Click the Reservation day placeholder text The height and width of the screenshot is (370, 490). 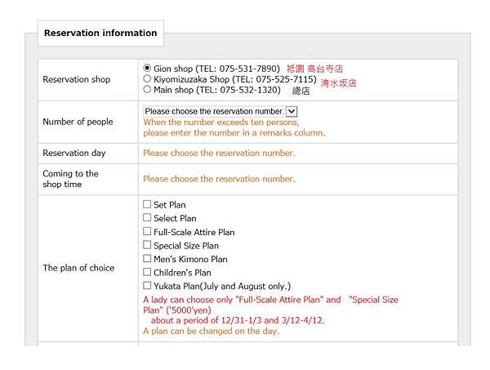coord(219,153)
